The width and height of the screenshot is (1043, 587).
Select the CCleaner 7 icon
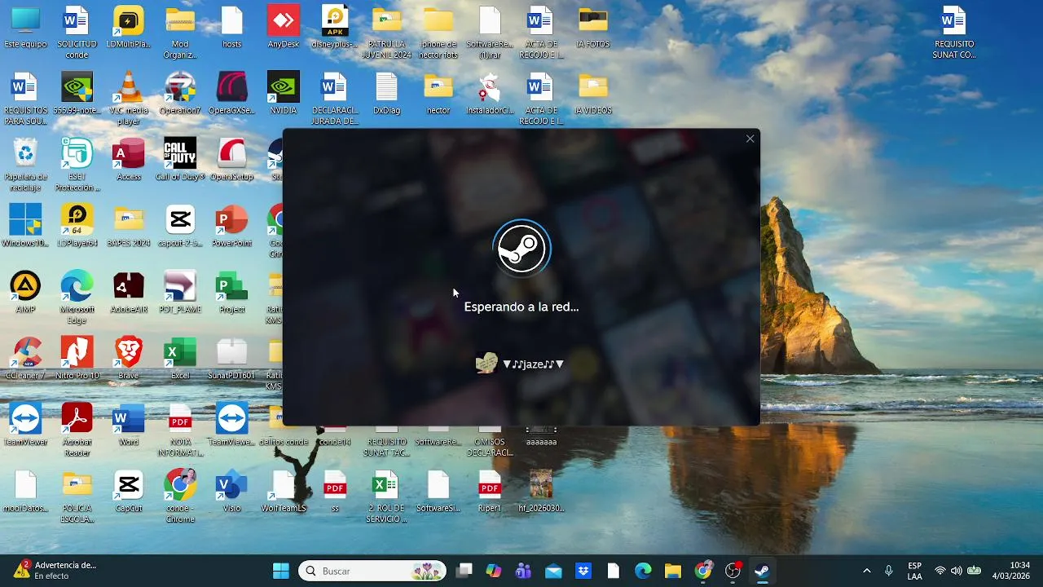tap(25, 358)
